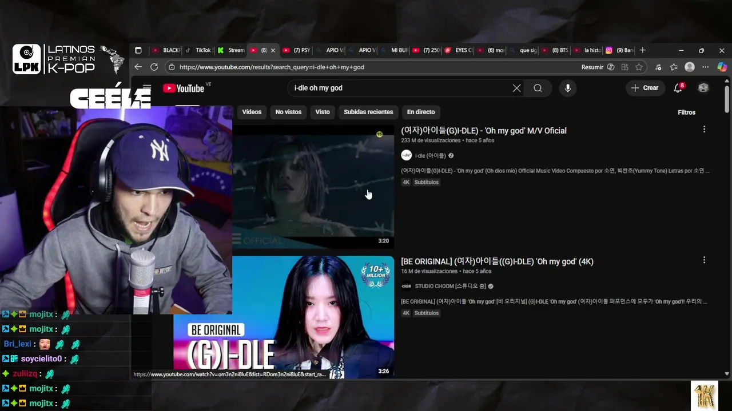732x411 pixels.
Task: Close the active YouTube tab
Action: (273, 50)
